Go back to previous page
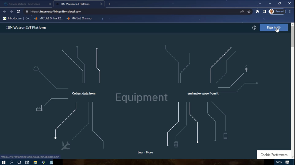 pyautogui.click(x=4, y=12)
